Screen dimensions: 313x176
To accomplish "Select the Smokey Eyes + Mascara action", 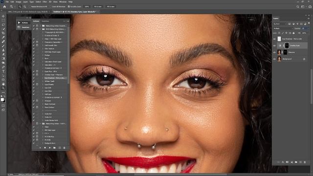I will point(53,75).
